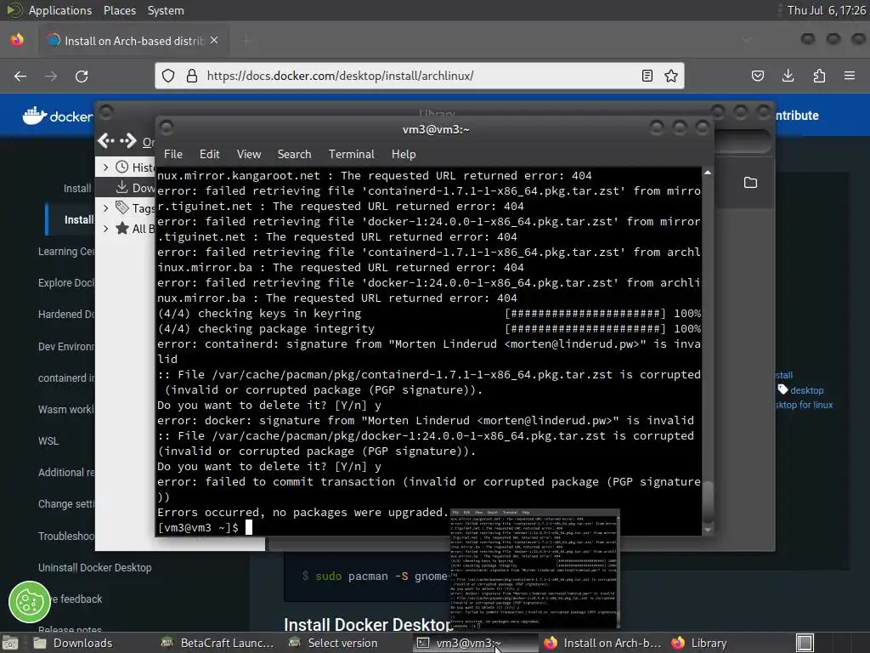Viewport: 870px width, 653px height.
Task: Click the green cookie settings icon
Action: (x=30, y=602)
